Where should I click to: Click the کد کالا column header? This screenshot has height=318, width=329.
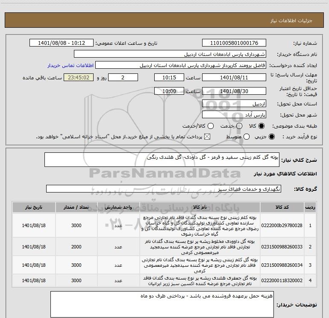click(x=282, y=207)
